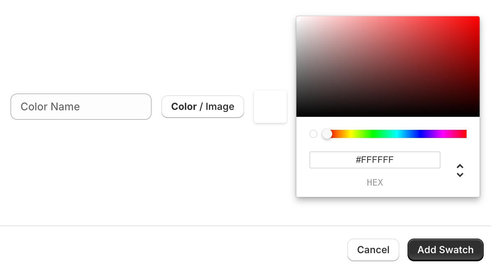Click the black bottom edge of the gradient

(x=387, y=115)
